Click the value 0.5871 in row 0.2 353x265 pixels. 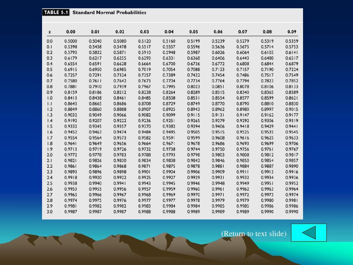pos(120,52)
